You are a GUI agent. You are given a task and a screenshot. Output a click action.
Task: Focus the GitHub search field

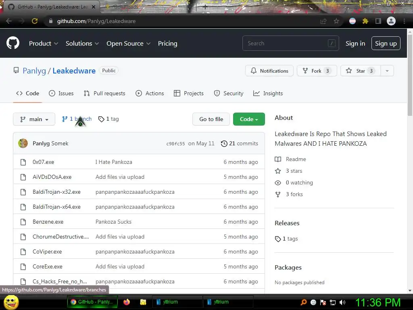(x=290, y=43)
